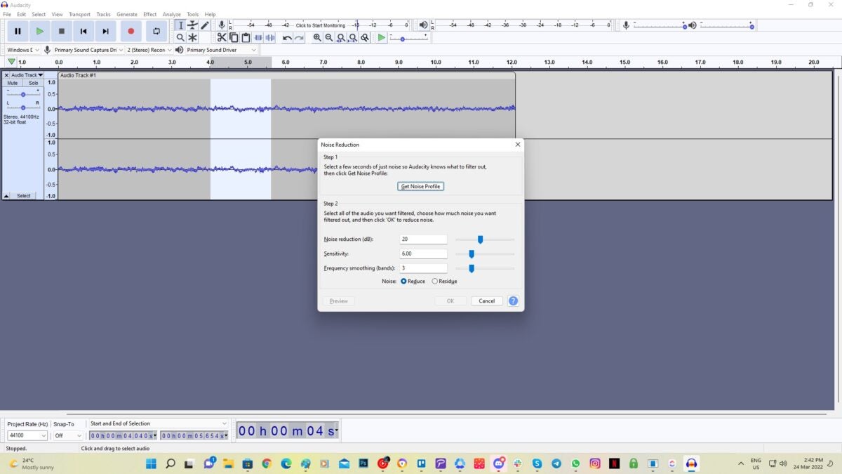Select the Residue noise radio button
The image size is (842, 474).
click(435, 281)
